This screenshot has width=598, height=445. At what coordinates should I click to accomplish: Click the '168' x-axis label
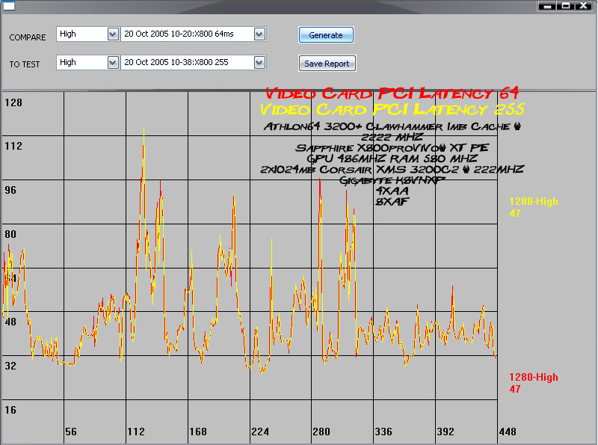(198, 432)
